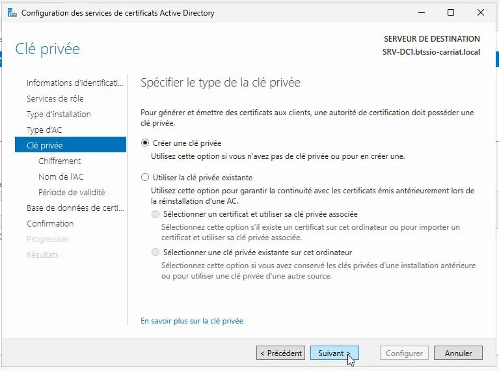Image resolution: width=499 pixels, height=371 pixels.
Task: Close the wizard with the X button
Action: [x=480, y=12]
